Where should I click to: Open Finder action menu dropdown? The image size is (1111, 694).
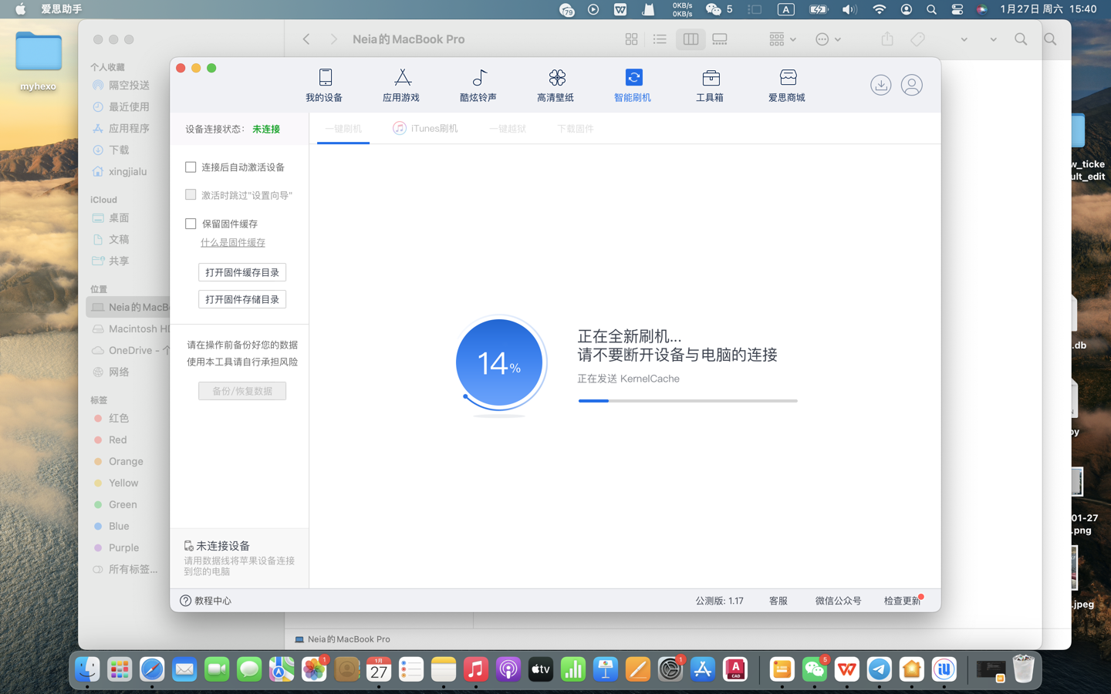pos(828,39)
